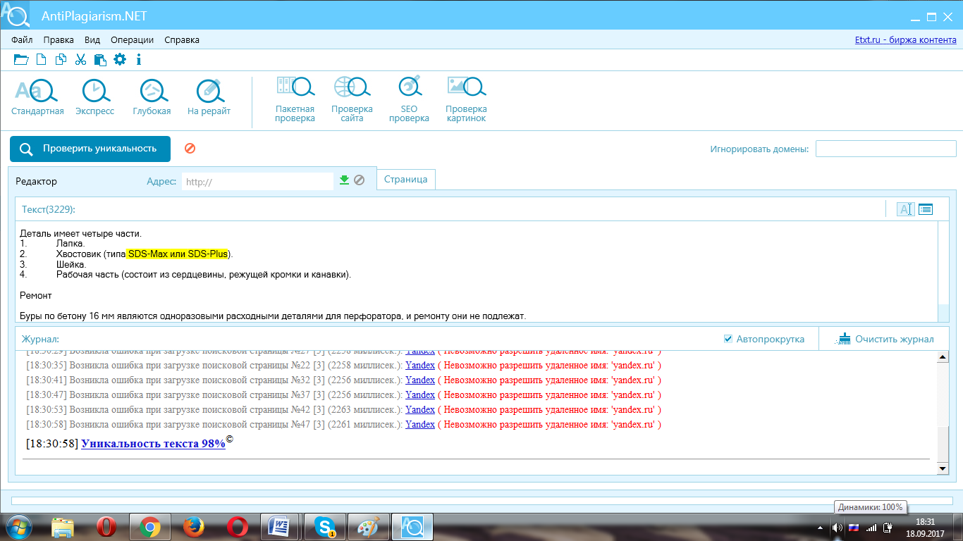Select the Глубокая check mode
Image resolution: width=963 pixels, height=541 pixels.
pos(152,97)
